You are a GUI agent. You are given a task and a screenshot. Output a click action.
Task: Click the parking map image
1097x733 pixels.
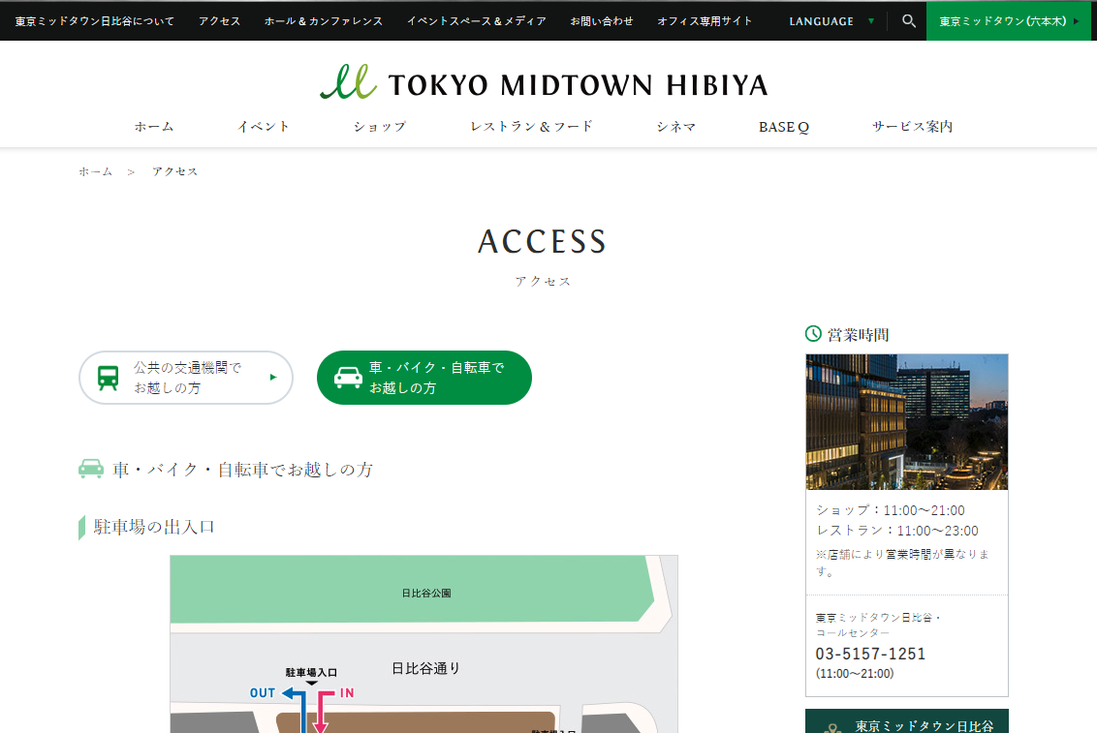pos(423,644)
